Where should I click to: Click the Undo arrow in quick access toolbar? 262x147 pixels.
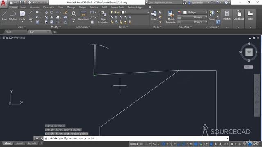pos(34,2)
